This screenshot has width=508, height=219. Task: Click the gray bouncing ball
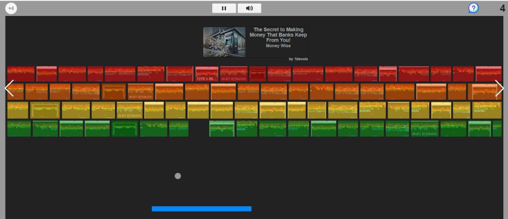click(x=178, y=176)
